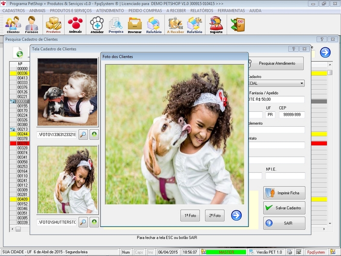Click the blue arrow in Foto dos Clientes
The width and height of the screenshot is (341, 256).
(236, 215)
